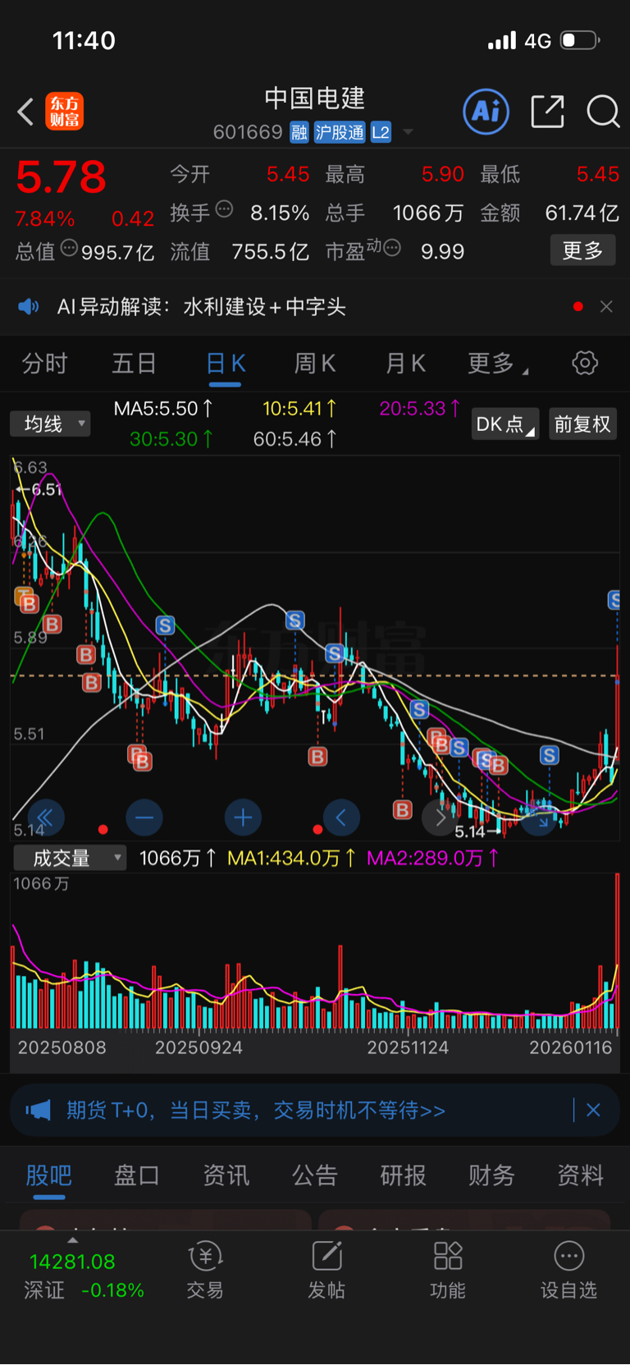The height and width of the screenshot is (1365, 630).
Task: Tap the 30:5.30 moving average value
Action: 171,439
